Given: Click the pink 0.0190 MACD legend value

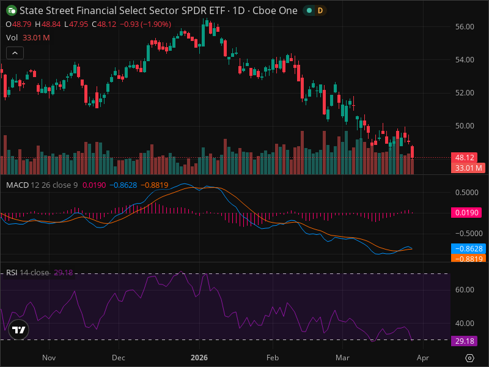Looking at the screenshot, I should (x=94, y=185).
